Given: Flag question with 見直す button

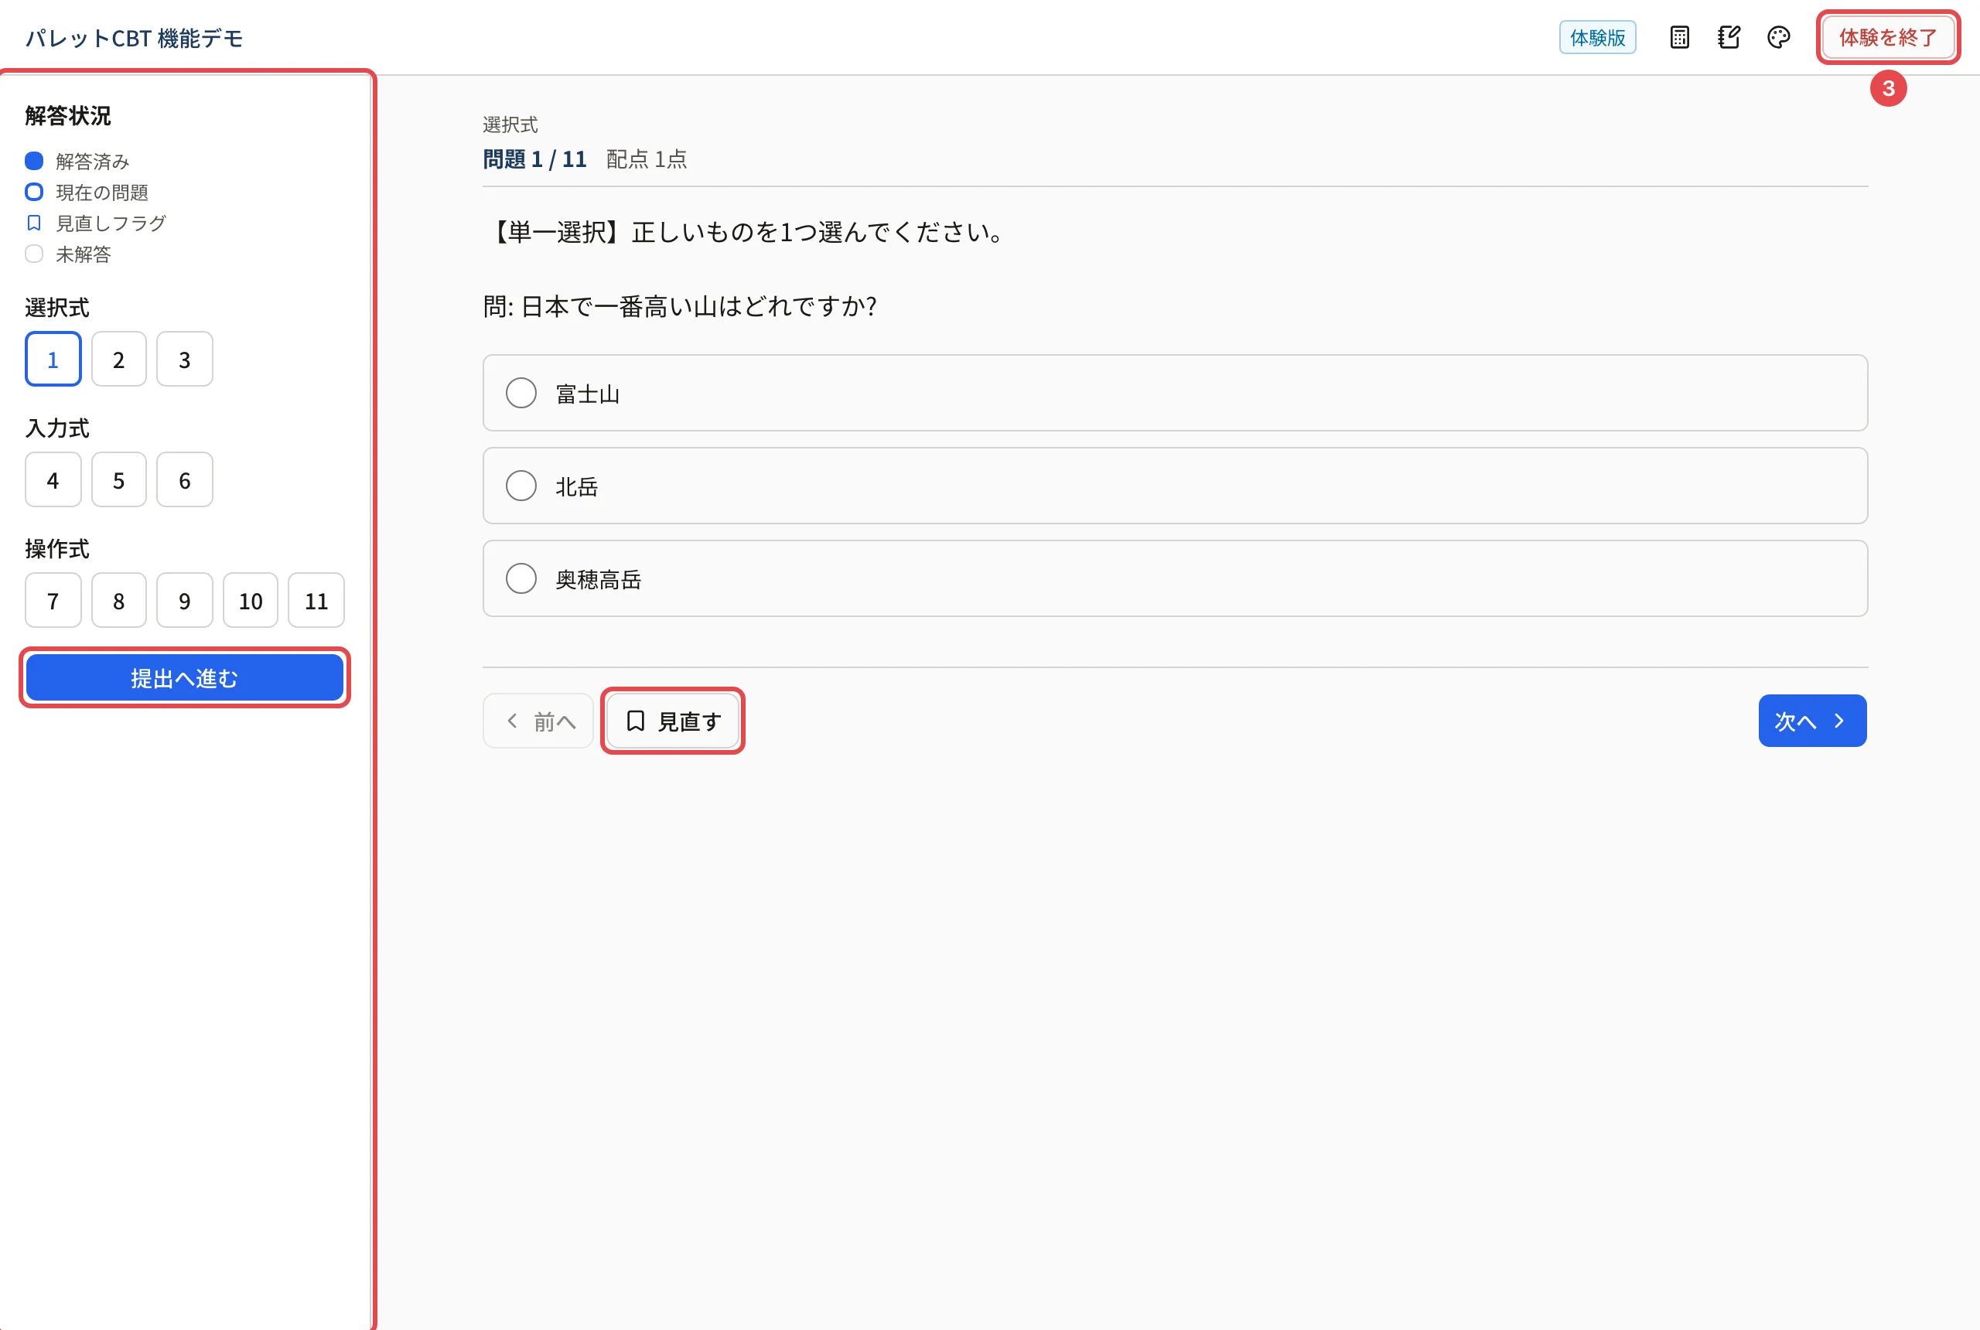Looking at the screenshot, I should coord(673,721).
